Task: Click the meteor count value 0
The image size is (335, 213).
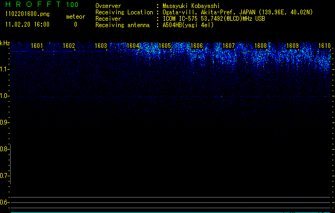Action: click(76, 24)
